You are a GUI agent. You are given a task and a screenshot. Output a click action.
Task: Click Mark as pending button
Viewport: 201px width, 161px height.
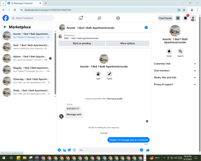click(82, 43)
